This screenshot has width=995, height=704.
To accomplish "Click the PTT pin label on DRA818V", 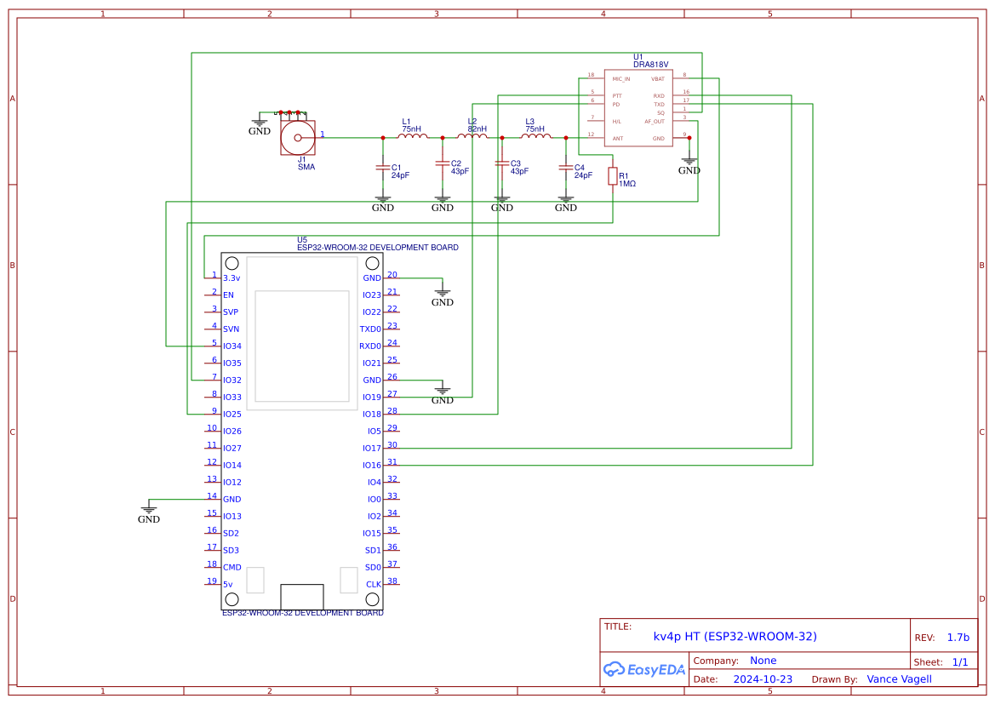I will coord(617,96).
